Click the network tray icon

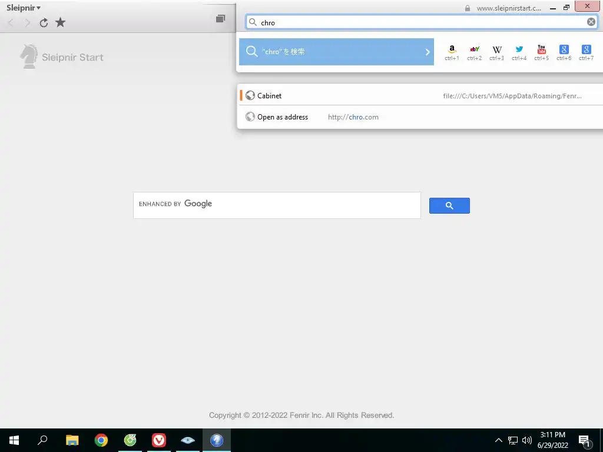(513, 440)
